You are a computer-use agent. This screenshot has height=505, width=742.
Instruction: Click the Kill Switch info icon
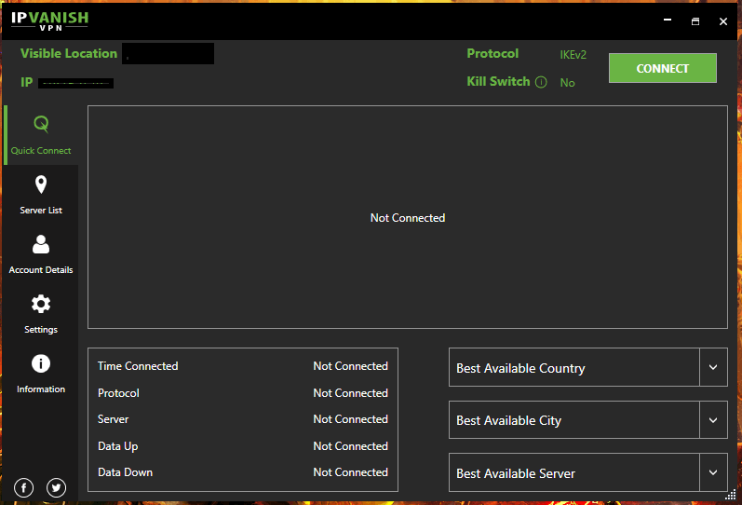click(x=541, y=82)
